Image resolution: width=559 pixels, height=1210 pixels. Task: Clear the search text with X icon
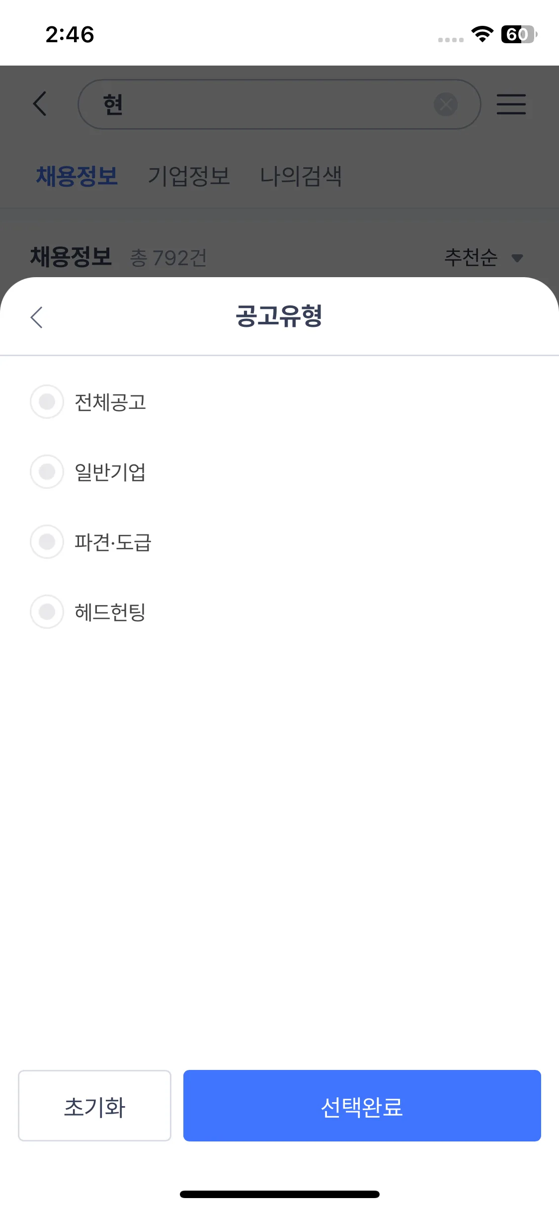click(446, 104)
